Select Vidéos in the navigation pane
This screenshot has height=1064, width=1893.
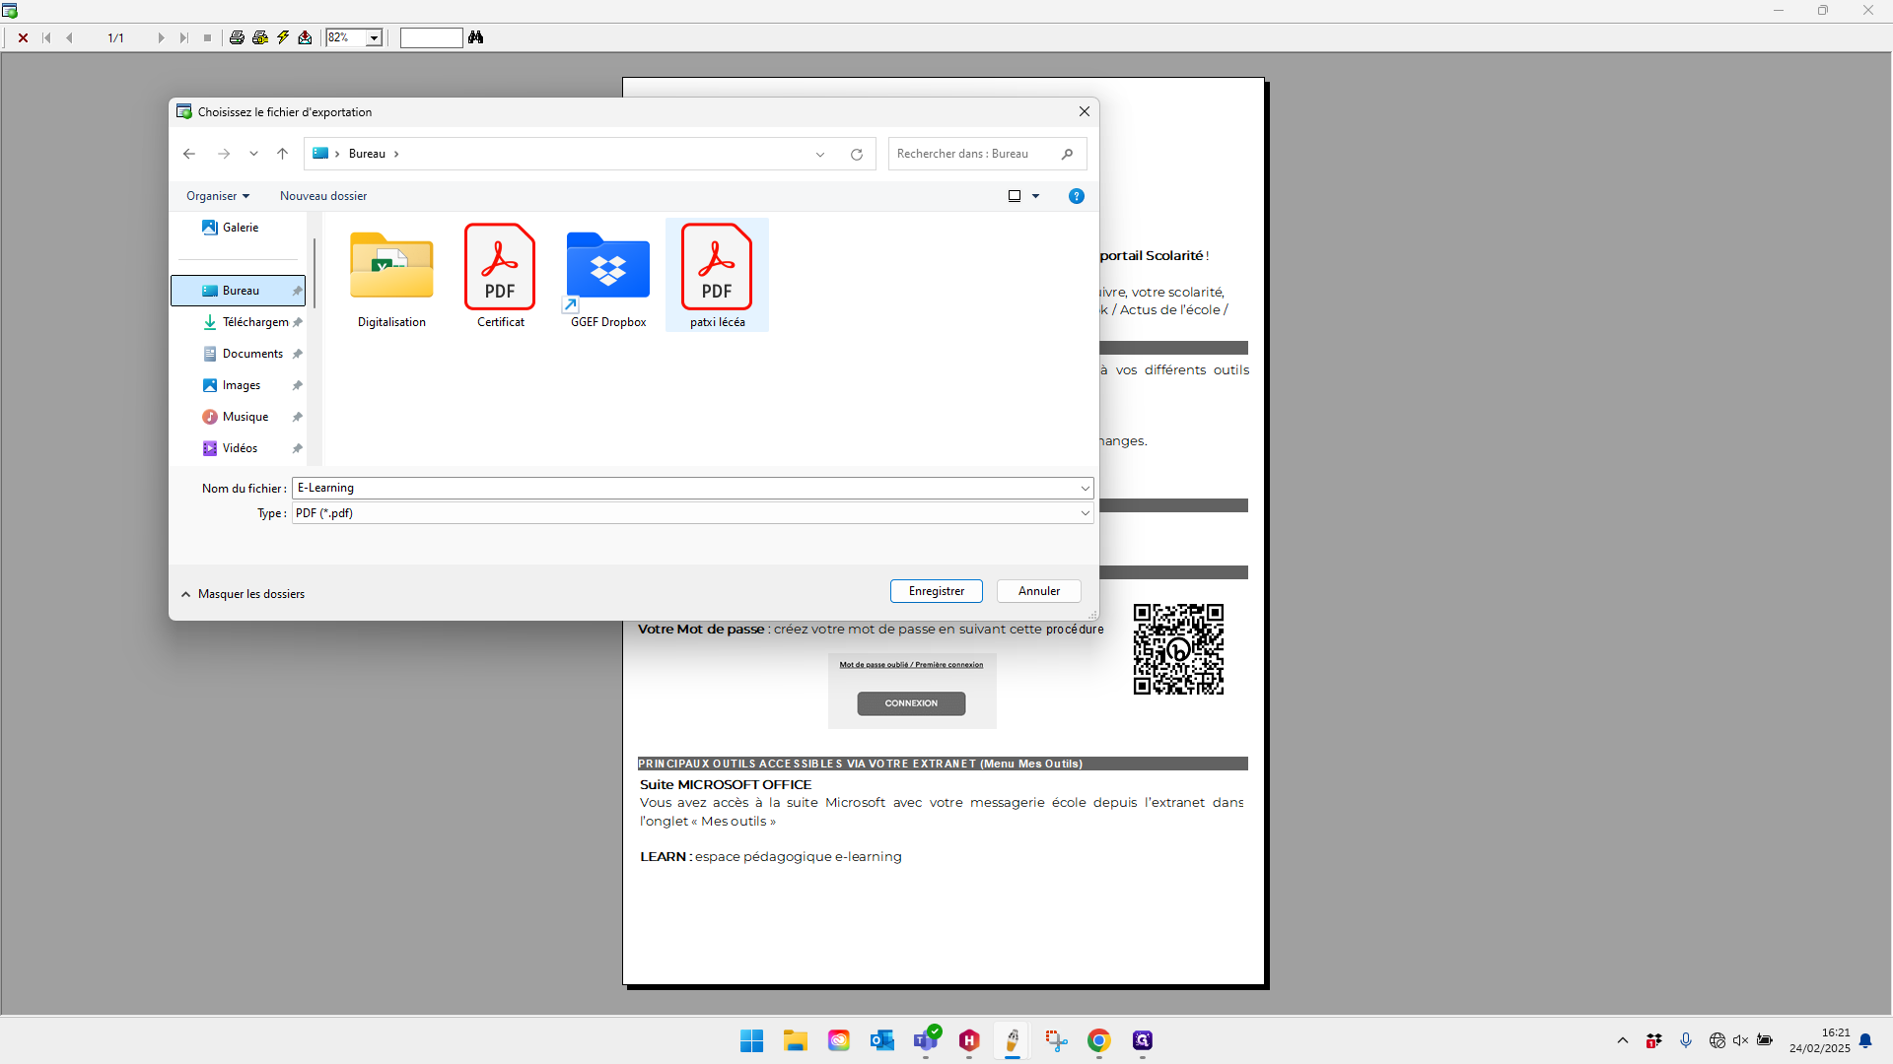point(240,448)
